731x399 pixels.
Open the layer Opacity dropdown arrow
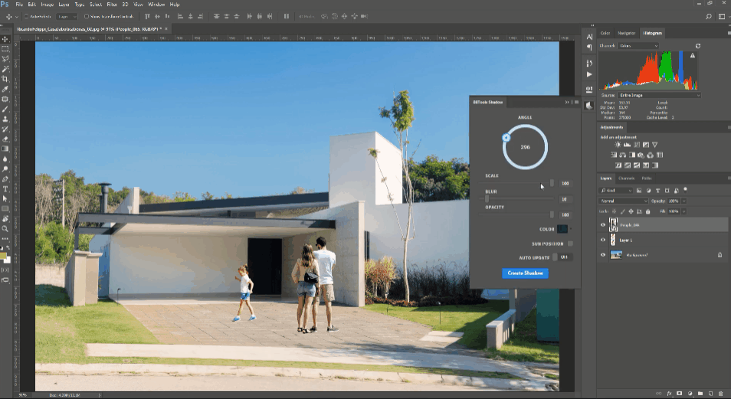pos(684,201)
